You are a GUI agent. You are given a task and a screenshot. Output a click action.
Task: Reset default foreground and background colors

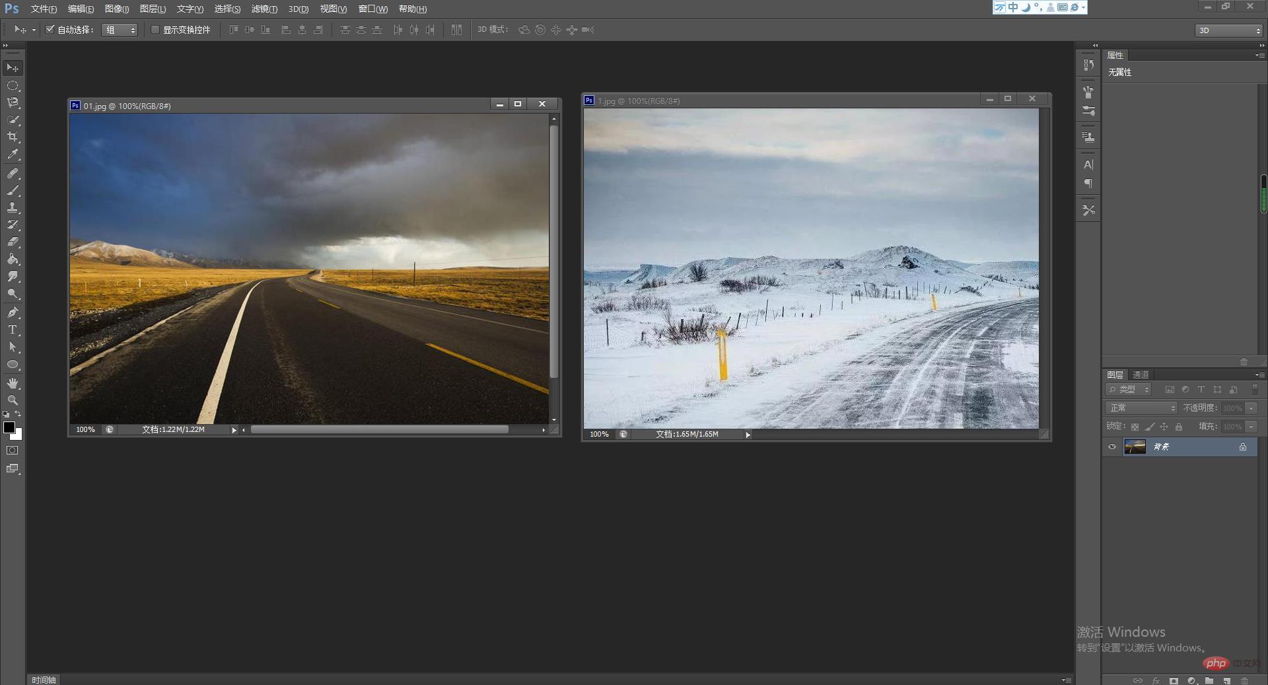(x=6, y=414)
